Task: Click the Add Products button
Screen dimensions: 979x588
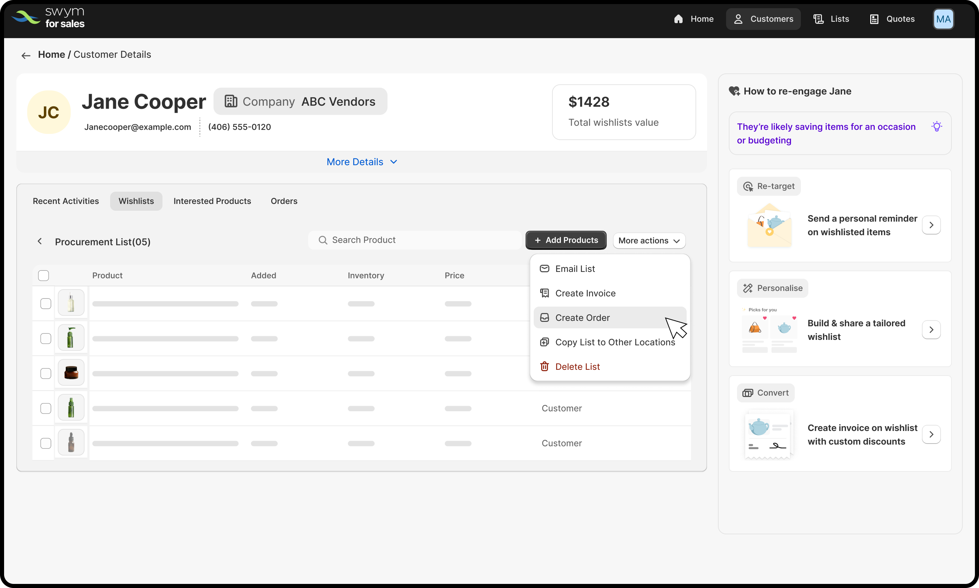Action: pos(566,240)
